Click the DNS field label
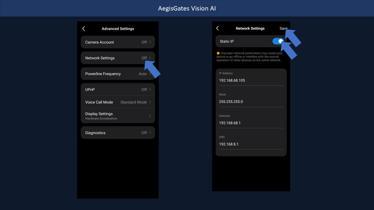The height and width of the screenshot is (210, 374). [x=222, y=137]
